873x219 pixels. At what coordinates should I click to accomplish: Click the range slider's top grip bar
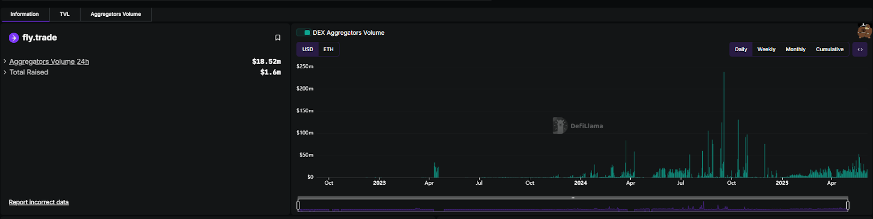(x=573, y=198)
